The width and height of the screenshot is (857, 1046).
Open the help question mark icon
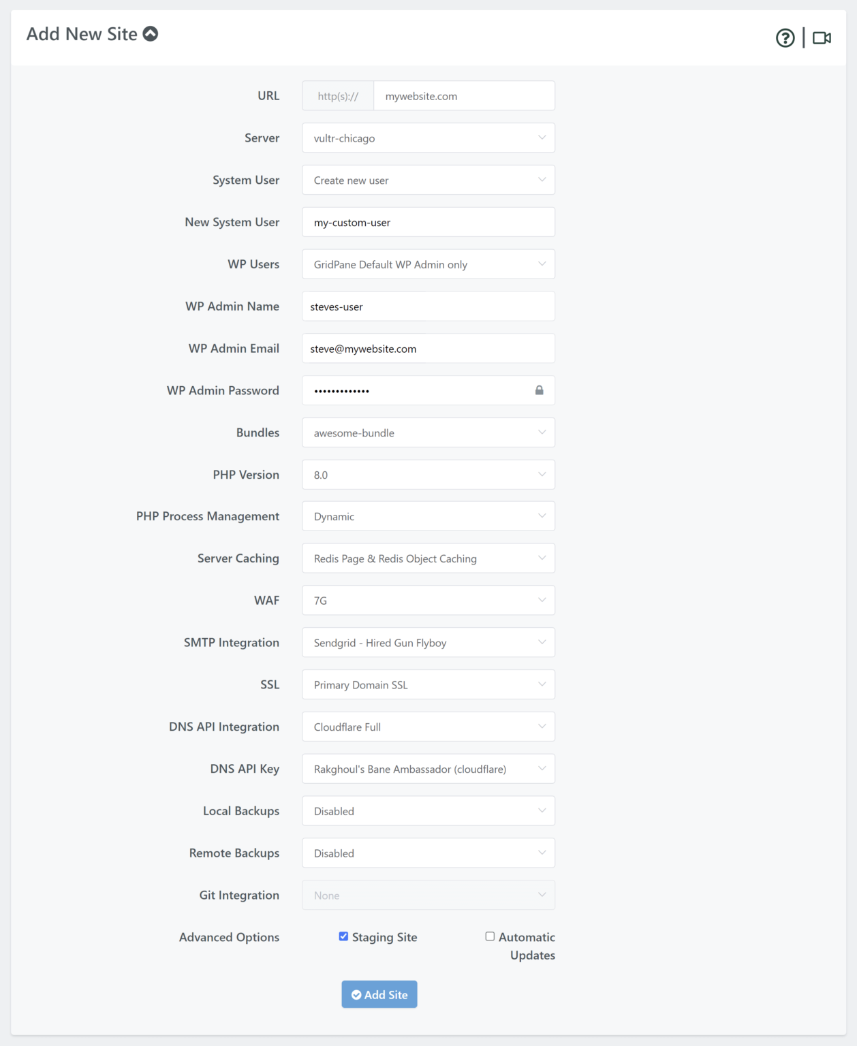point(785,38)
